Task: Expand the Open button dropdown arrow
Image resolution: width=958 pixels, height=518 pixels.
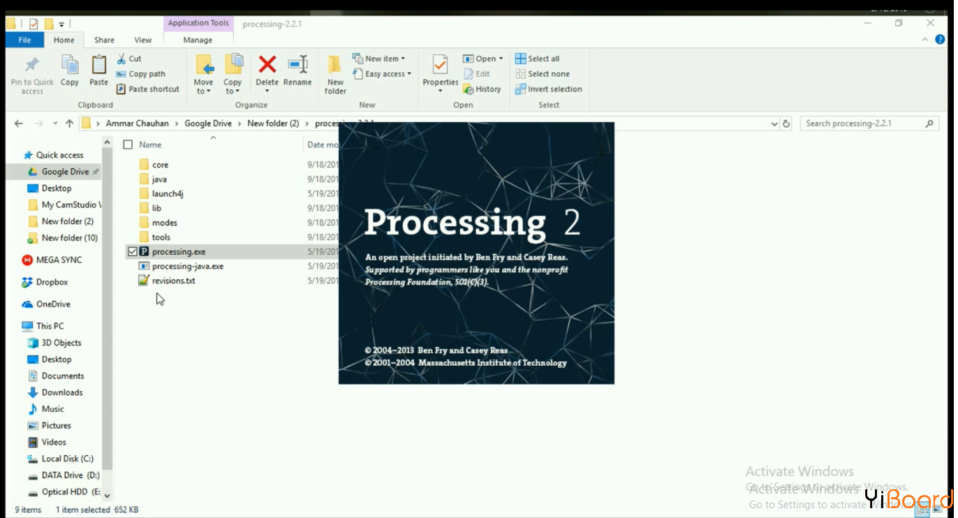Action: (x=501, y=59)
